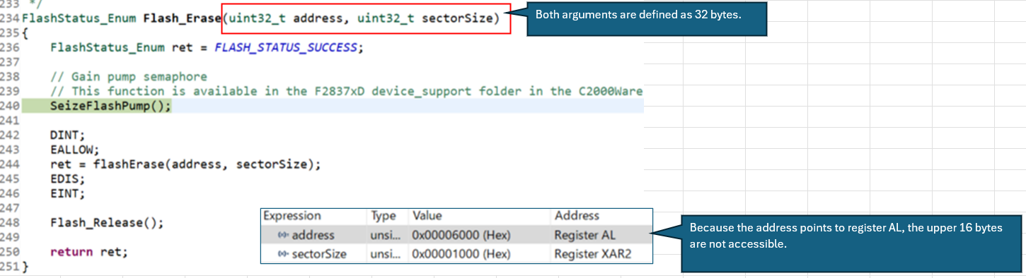Click the value 0x00001000 (Hex) cell
1026x278 pixels.
point(461,253)
